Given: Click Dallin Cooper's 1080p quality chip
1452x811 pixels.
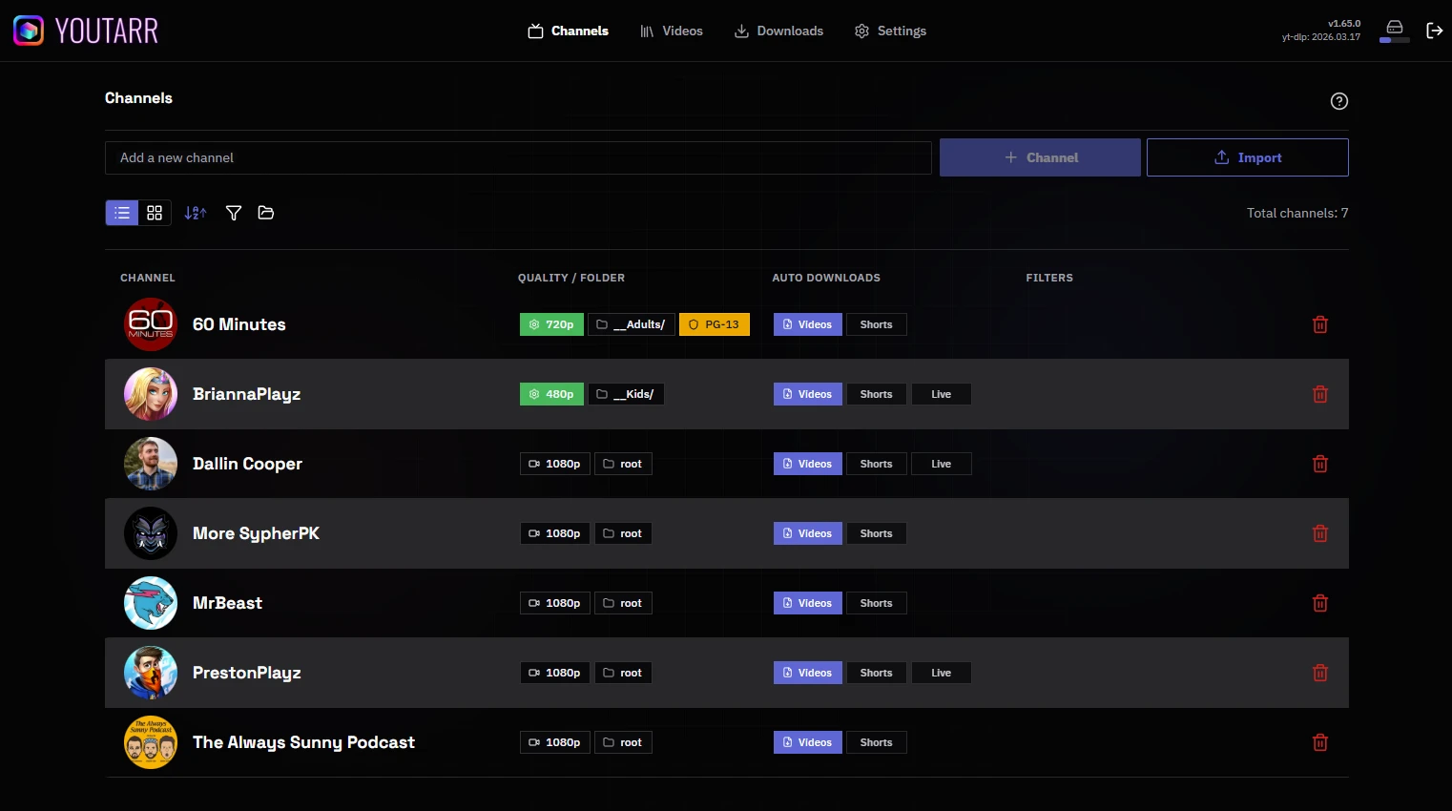Looking at the screenshot, I should 555,464.
